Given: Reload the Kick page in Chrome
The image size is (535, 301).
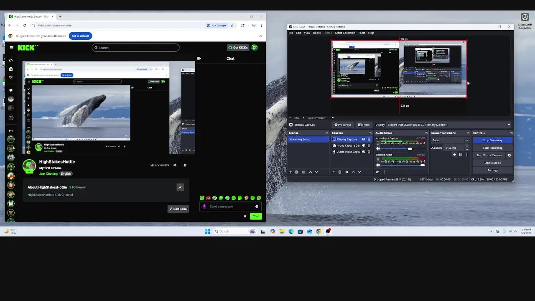Looking at the screenshot, I should point(25,26).
